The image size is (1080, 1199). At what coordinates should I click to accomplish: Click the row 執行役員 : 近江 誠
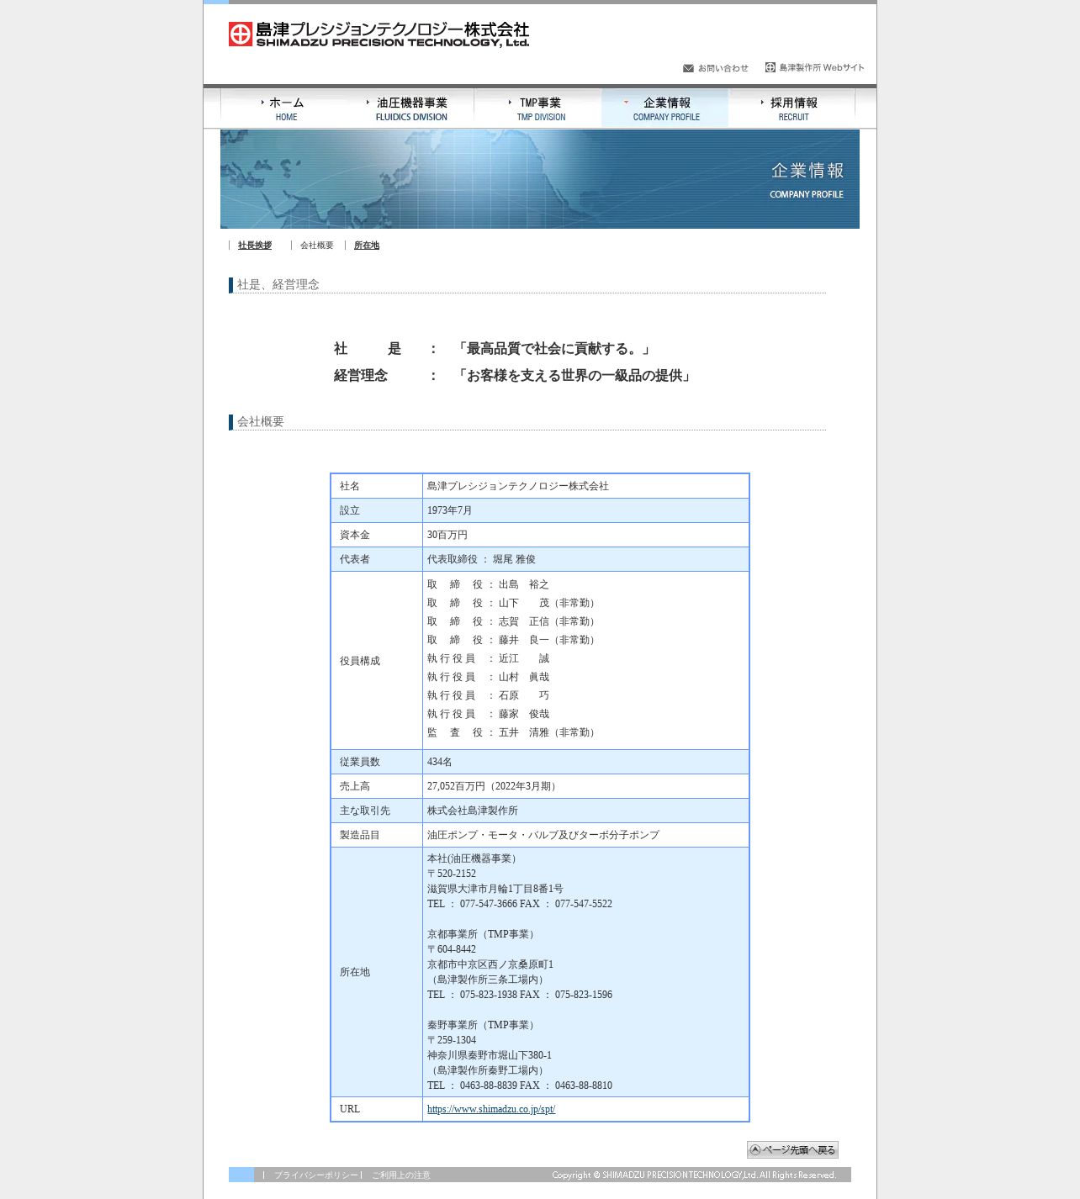click(488, 658)
